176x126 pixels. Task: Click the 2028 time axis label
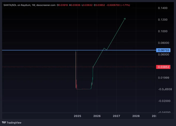[x=136, y=116]
